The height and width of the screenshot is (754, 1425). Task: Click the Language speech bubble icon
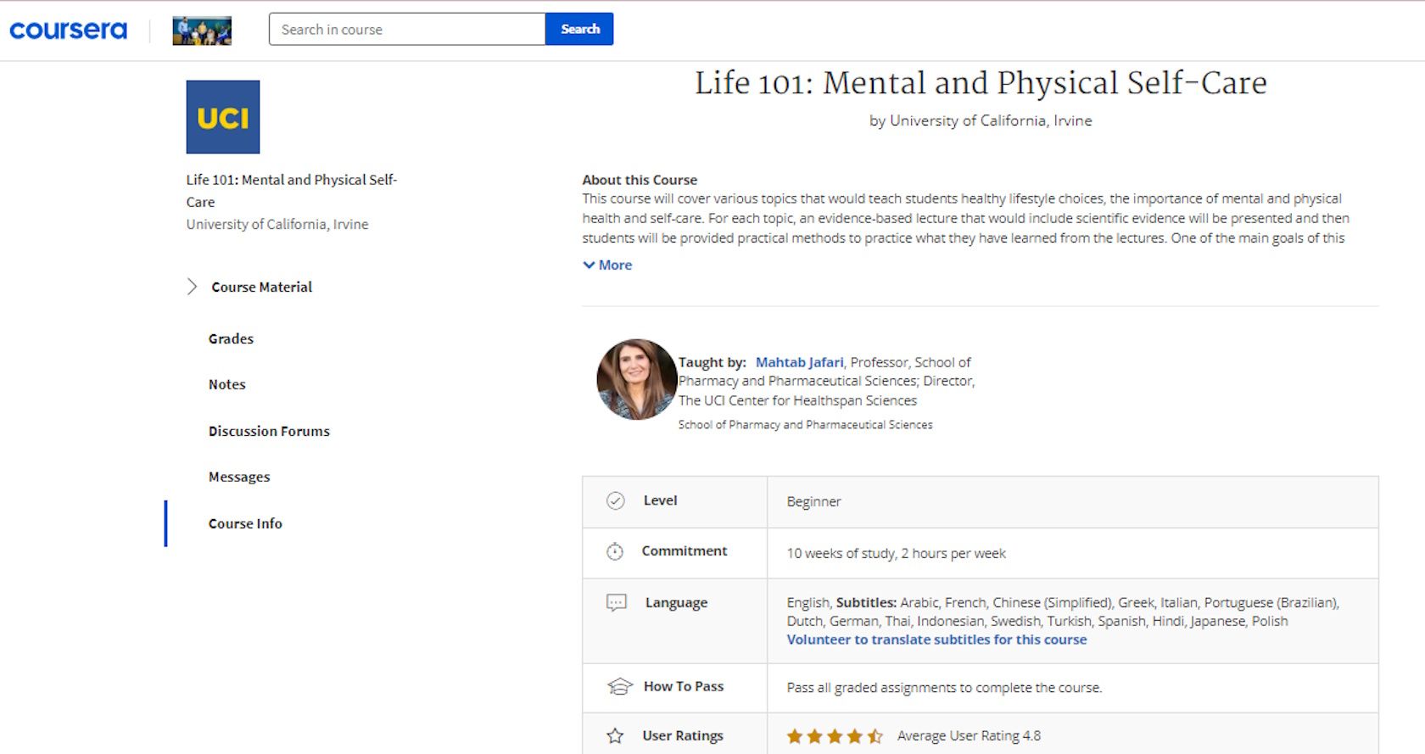coord(617,603)
